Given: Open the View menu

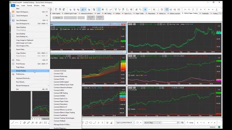Looking at the screenshot, I should point(18,5).
